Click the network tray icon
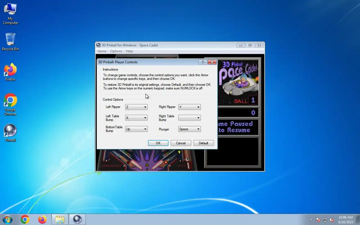The height and width of the screenshot is (225, 360). tap(325, 220)
